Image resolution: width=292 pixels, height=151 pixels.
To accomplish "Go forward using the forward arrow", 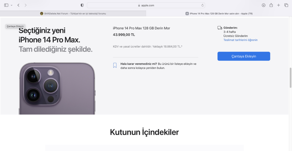I will [x=26, y=5].
